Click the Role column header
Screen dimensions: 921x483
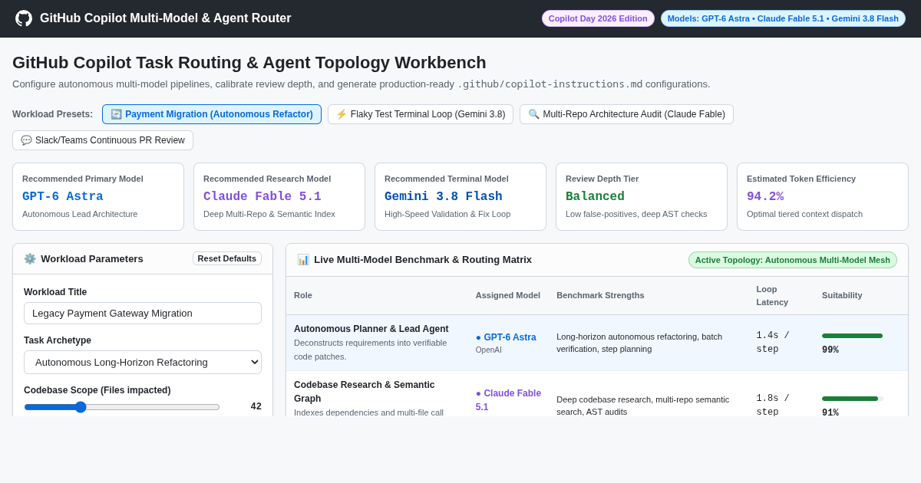click(303, 295)
